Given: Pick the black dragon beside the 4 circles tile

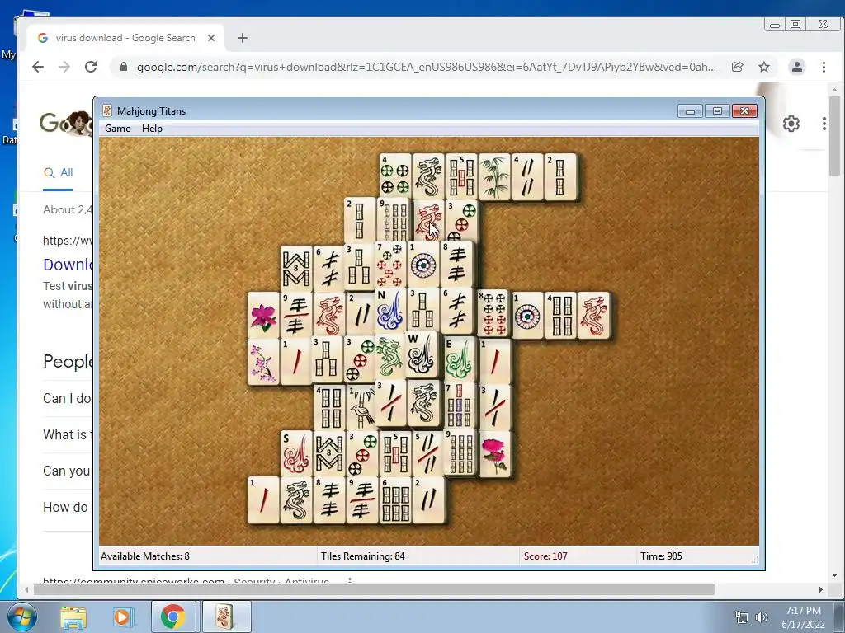Looking at the screenshot, I should tap(428, 176).
